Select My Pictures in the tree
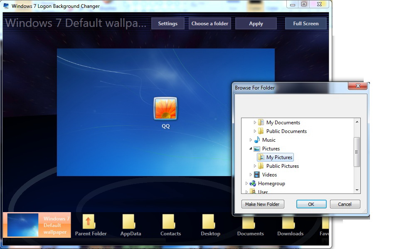 [x=279, y=157]
